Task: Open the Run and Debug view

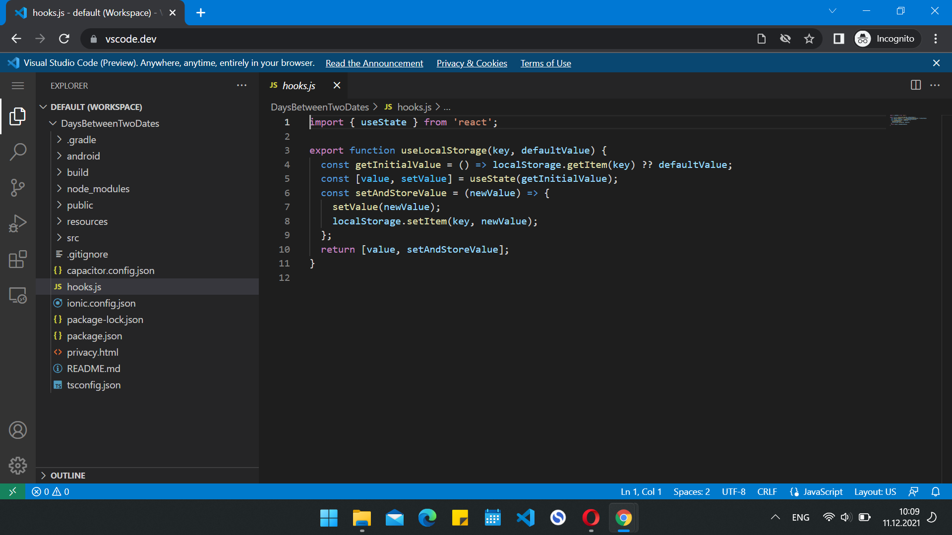Action: [x=18, y=223]
